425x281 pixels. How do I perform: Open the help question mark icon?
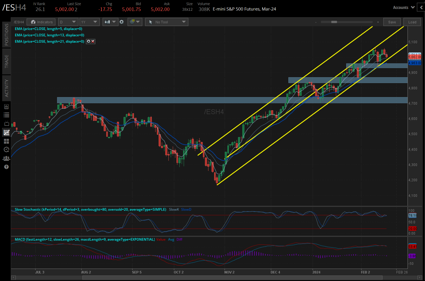[x=6, y=167]
